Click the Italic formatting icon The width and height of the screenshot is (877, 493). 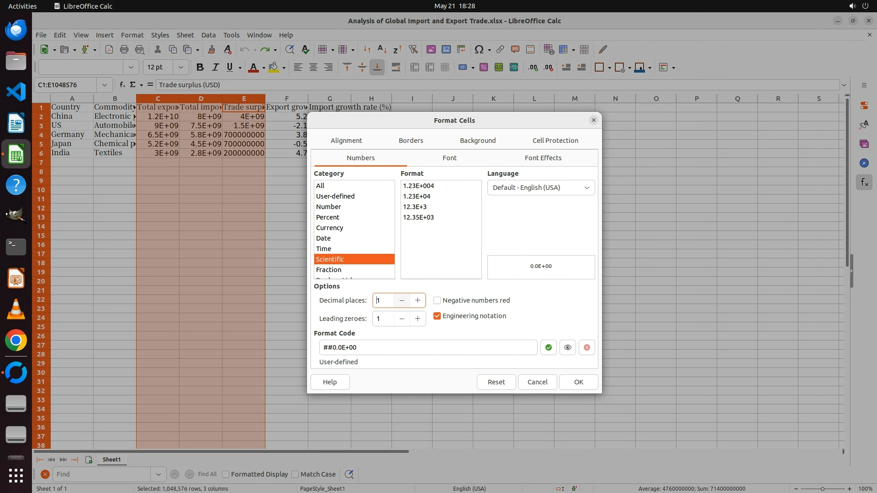click(215, 68)
